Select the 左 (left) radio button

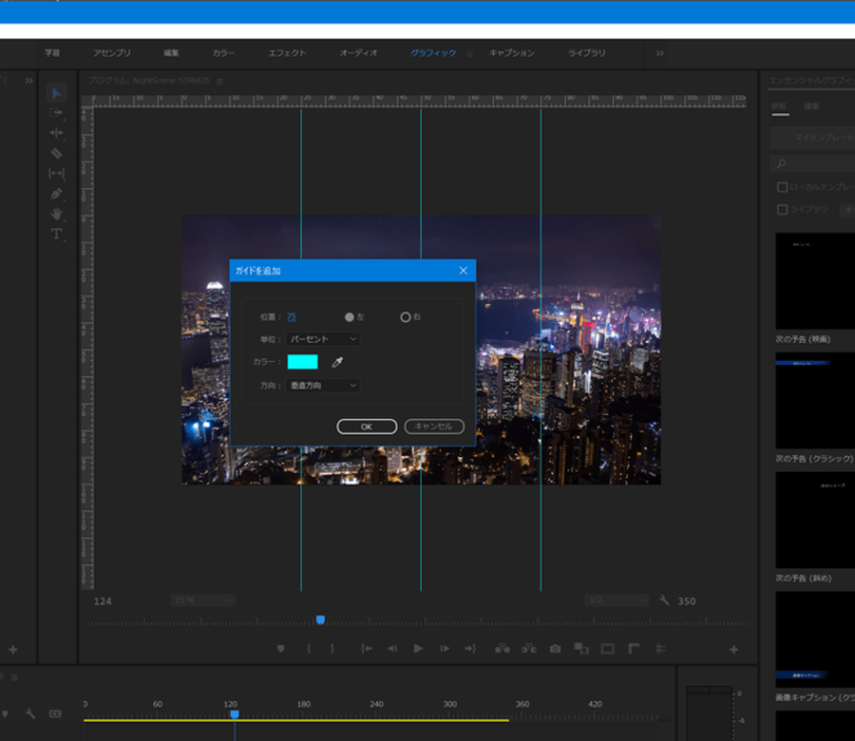pos(350,316)
